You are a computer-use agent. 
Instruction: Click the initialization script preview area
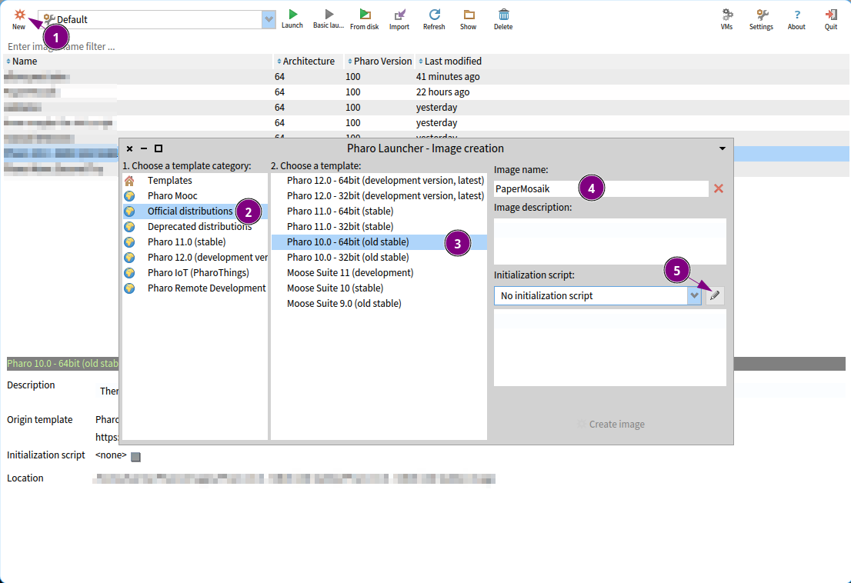pos(610,348)
